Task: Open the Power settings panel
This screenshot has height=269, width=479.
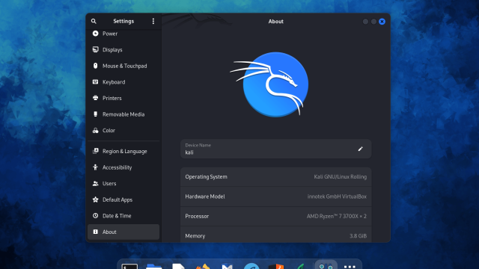Action: (x=123, y=34)
